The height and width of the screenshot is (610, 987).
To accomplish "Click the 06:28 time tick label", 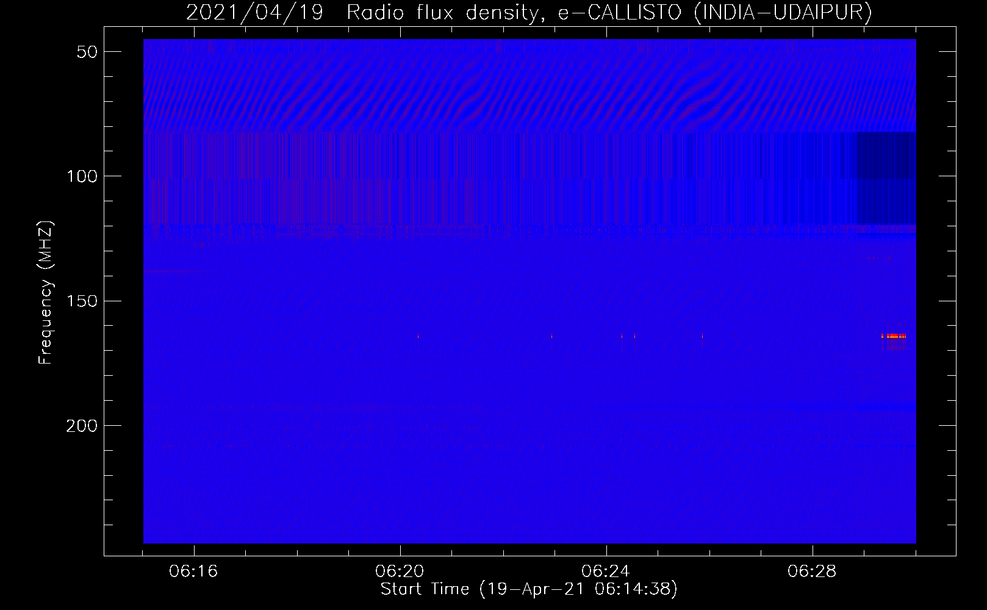I will pyautogui.click(x=812, y=571).
